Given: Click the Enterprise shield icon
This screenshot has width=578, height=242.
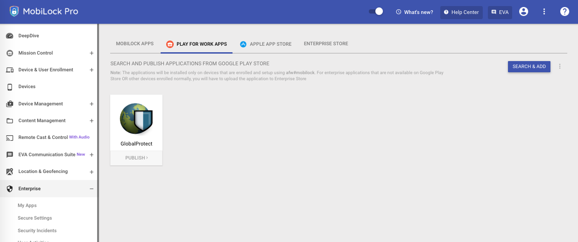Looking at the screenshot, I should [10, 189].
